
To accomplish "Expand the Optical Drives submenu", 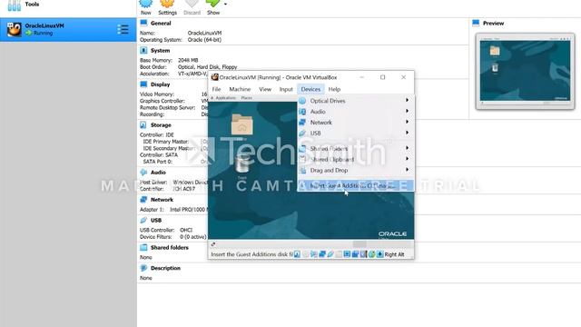I will tap(356, 101).
